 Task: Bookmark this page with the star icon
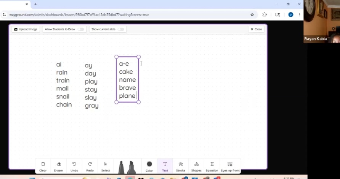tap(252, 14)
